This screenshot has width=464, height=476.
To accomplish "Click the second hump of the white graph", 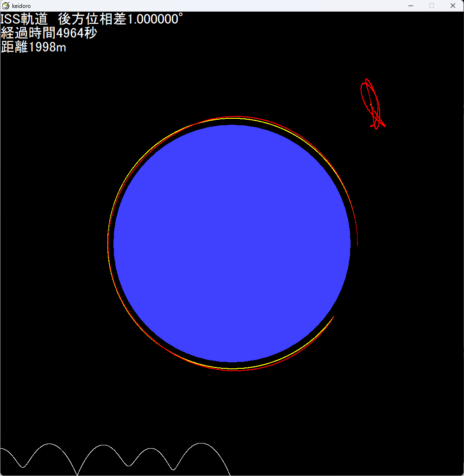I will [x=103, y=445].
